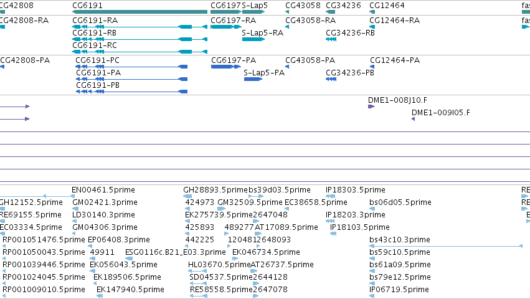
Task: Click the GM02421.3prime EST label
Action: pos(105,202)
